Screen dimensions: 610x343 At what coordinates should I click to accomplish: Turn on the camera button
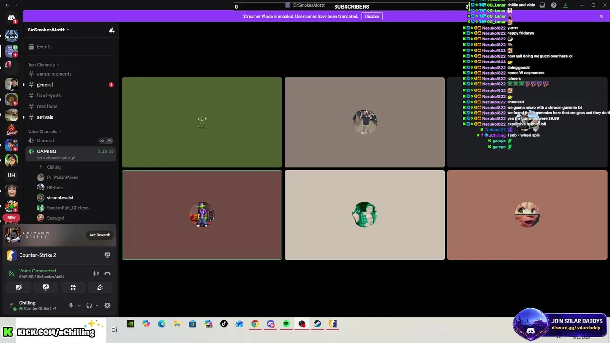tap(19, 287)
